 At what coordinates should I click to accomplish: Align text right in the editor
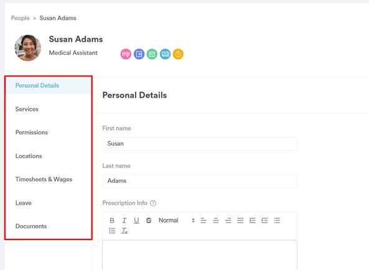point(228,220)
